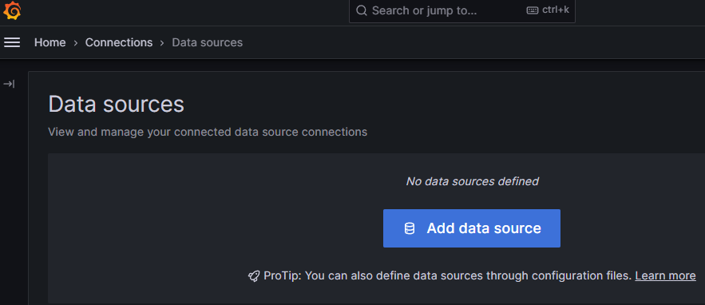Click the Data sources page heading
The image size is (705, 305).
[116, 105]
